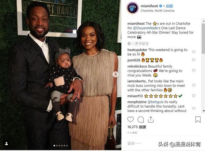Viewport: 205px width, 151px height.
Task: Show tagged people in the photo
Action: 6,143
